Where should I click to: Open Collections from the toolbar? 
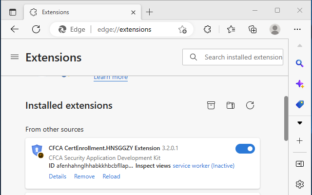coord(253,29)
